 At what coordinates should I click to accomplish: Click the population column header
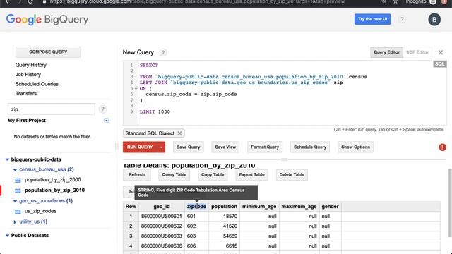tap(224, 207)
